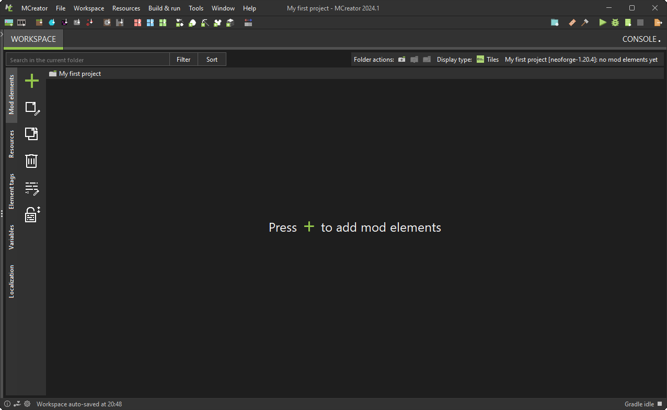Click the info circle in status bar
Viewport: 667px width, 410px height.
pyautogui.click(x=7, y=404)
